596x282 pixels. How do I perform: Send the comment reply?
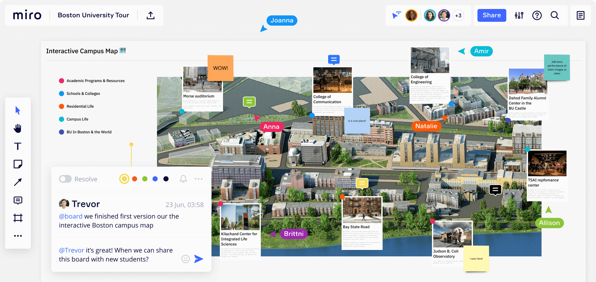[x=199, y=259]
